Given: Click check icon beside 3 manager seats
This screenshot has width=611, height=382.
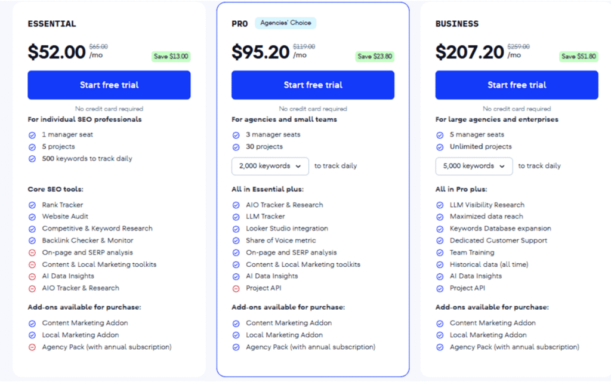Looking at the screenshot, I should click(x=236, y=135).
